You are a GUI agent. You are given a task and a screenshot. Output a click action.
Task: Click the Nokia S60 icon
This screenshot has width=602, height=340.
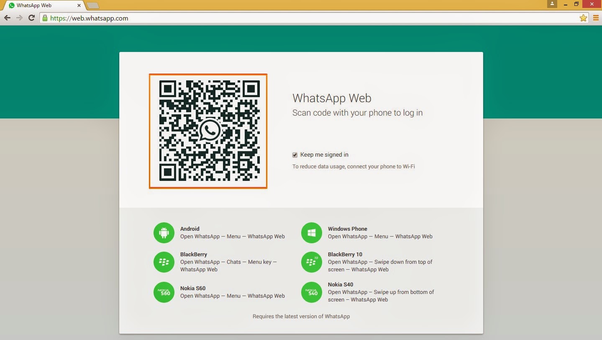(x=164, y=292)
